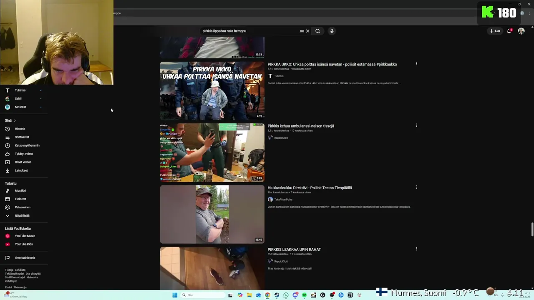Open File Explorer from the taskbar
The width and height of the screenshot is (534, 300).
(x=249, y=295)
